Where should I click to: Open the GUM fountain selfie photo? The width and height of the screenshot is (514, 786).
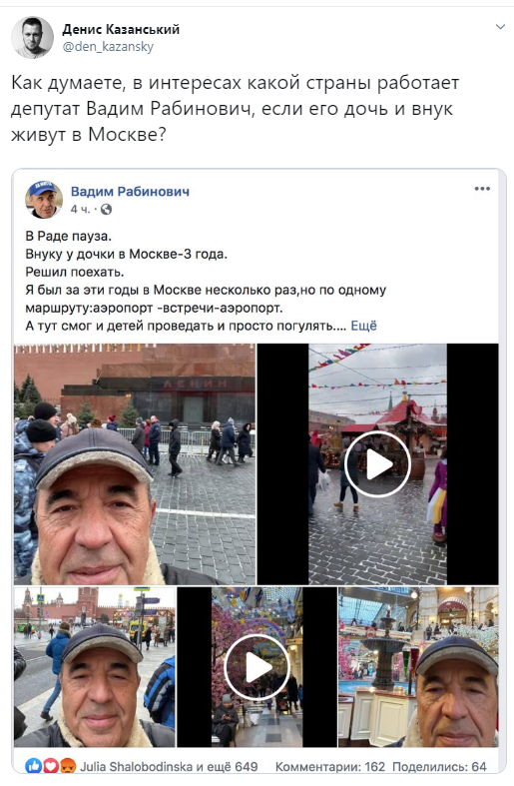point(418,667)
